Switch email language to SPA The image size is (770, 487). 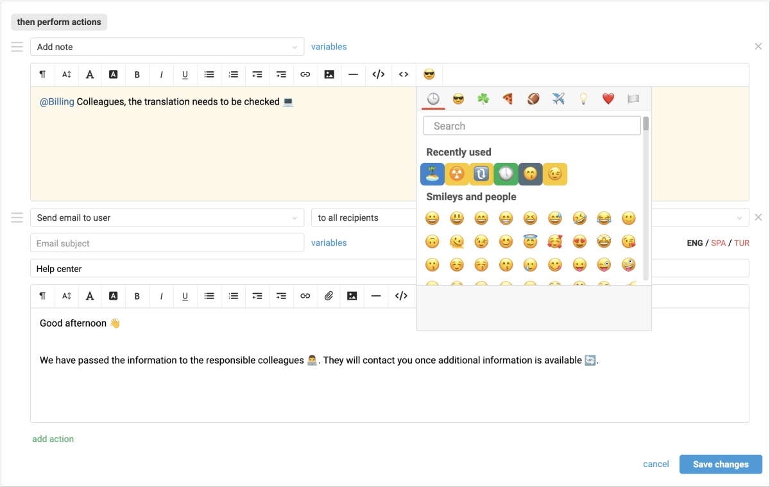click(718, 243)
